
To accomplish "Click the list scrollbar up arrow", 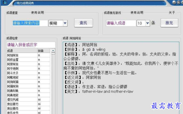I will point(53,50).
